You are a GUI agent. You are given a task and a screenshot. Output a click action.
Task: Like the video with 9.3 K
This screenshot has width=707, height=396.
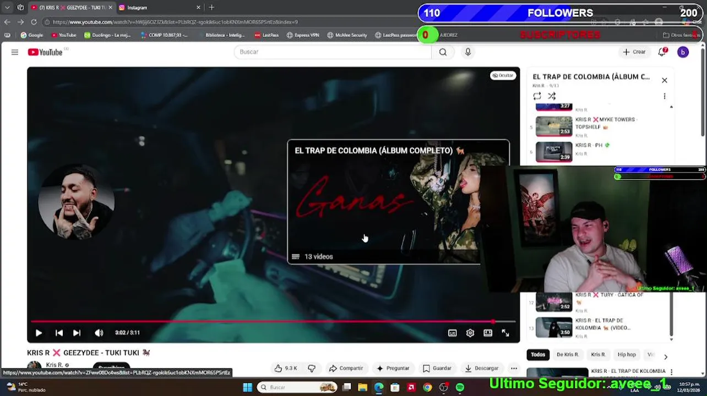286,368
